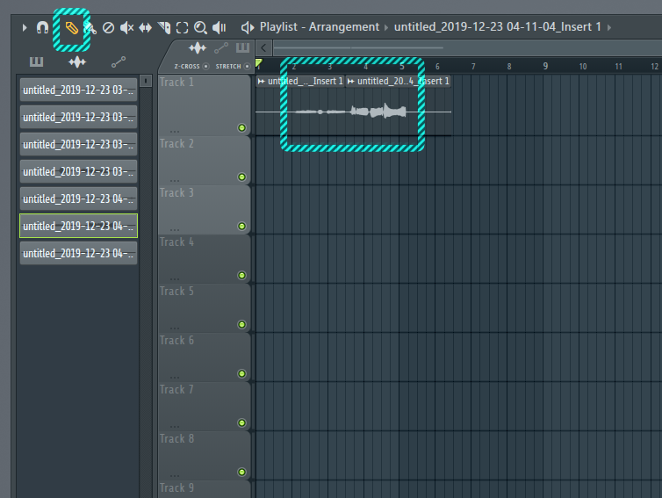Click the back arrow beside scrollbar
Viewport: 662px width, 498px height.
[263, 47]
